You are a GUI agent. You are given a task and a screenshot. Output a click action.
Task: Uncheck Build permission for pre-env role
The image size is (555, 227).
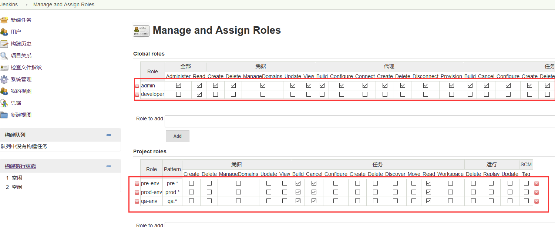(298, 183)
